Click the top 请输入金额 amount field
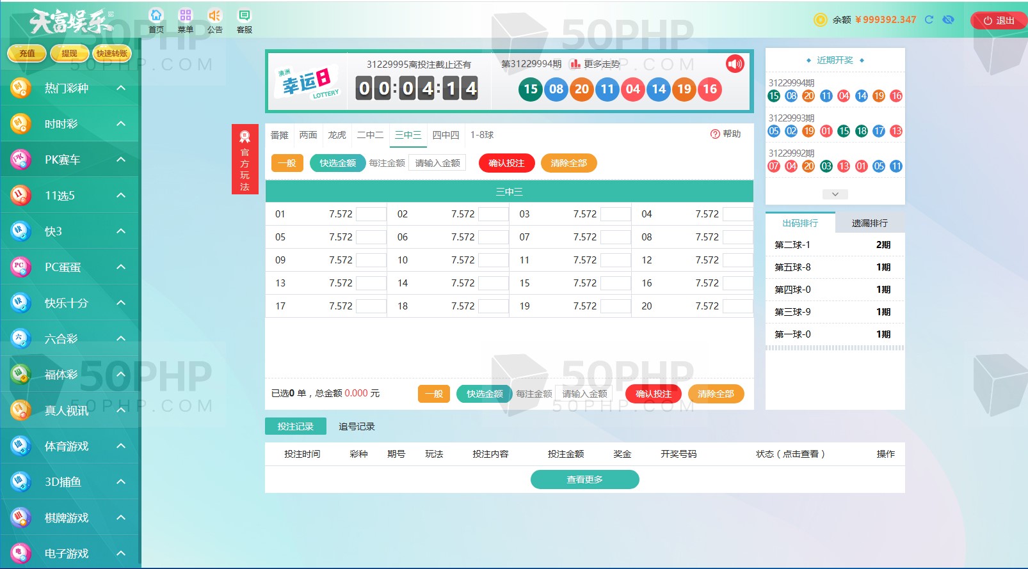1028x569 pixels. point(438,163)
